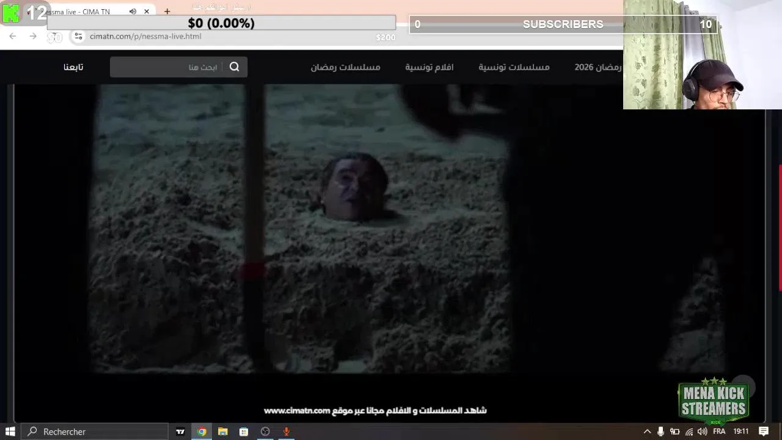Viewport: 782px width, 440px height.
Task: Open the Windows notification center
Action: (x=764, y=431)
